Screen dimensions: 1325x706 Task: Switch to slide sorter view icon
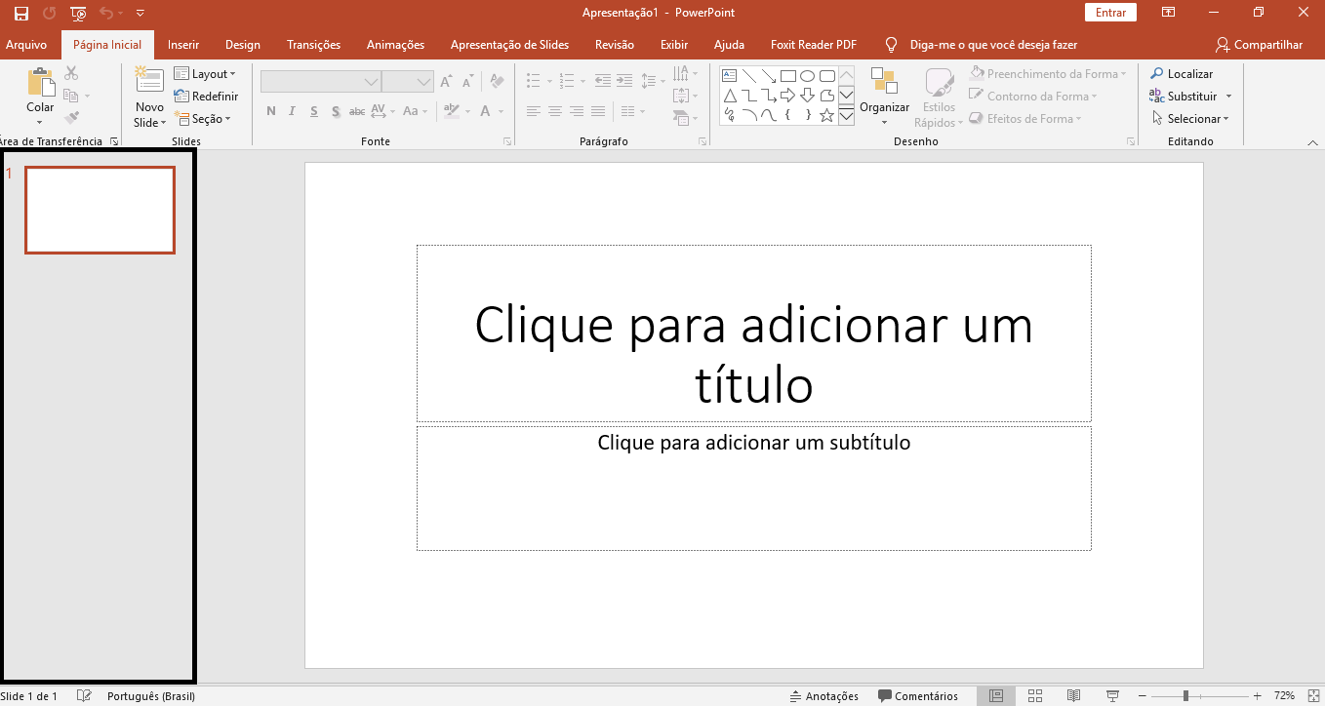[1035, 695]
